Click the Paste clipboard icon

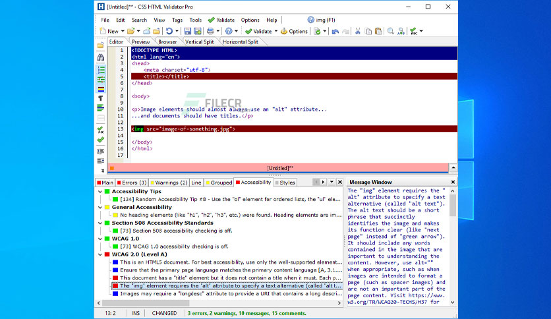378,31
